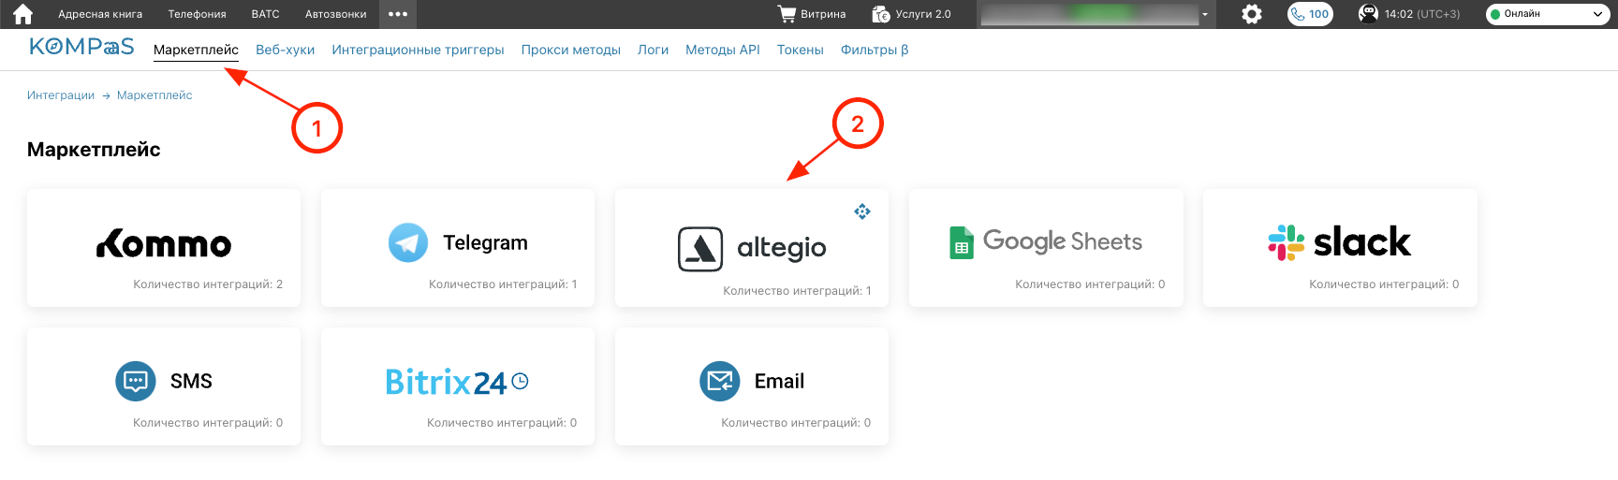Screen dimensions: 1618x480
Task: Open the Интеграционные триггеры tab
Action: pyautogui.click(x=418, y=51)
